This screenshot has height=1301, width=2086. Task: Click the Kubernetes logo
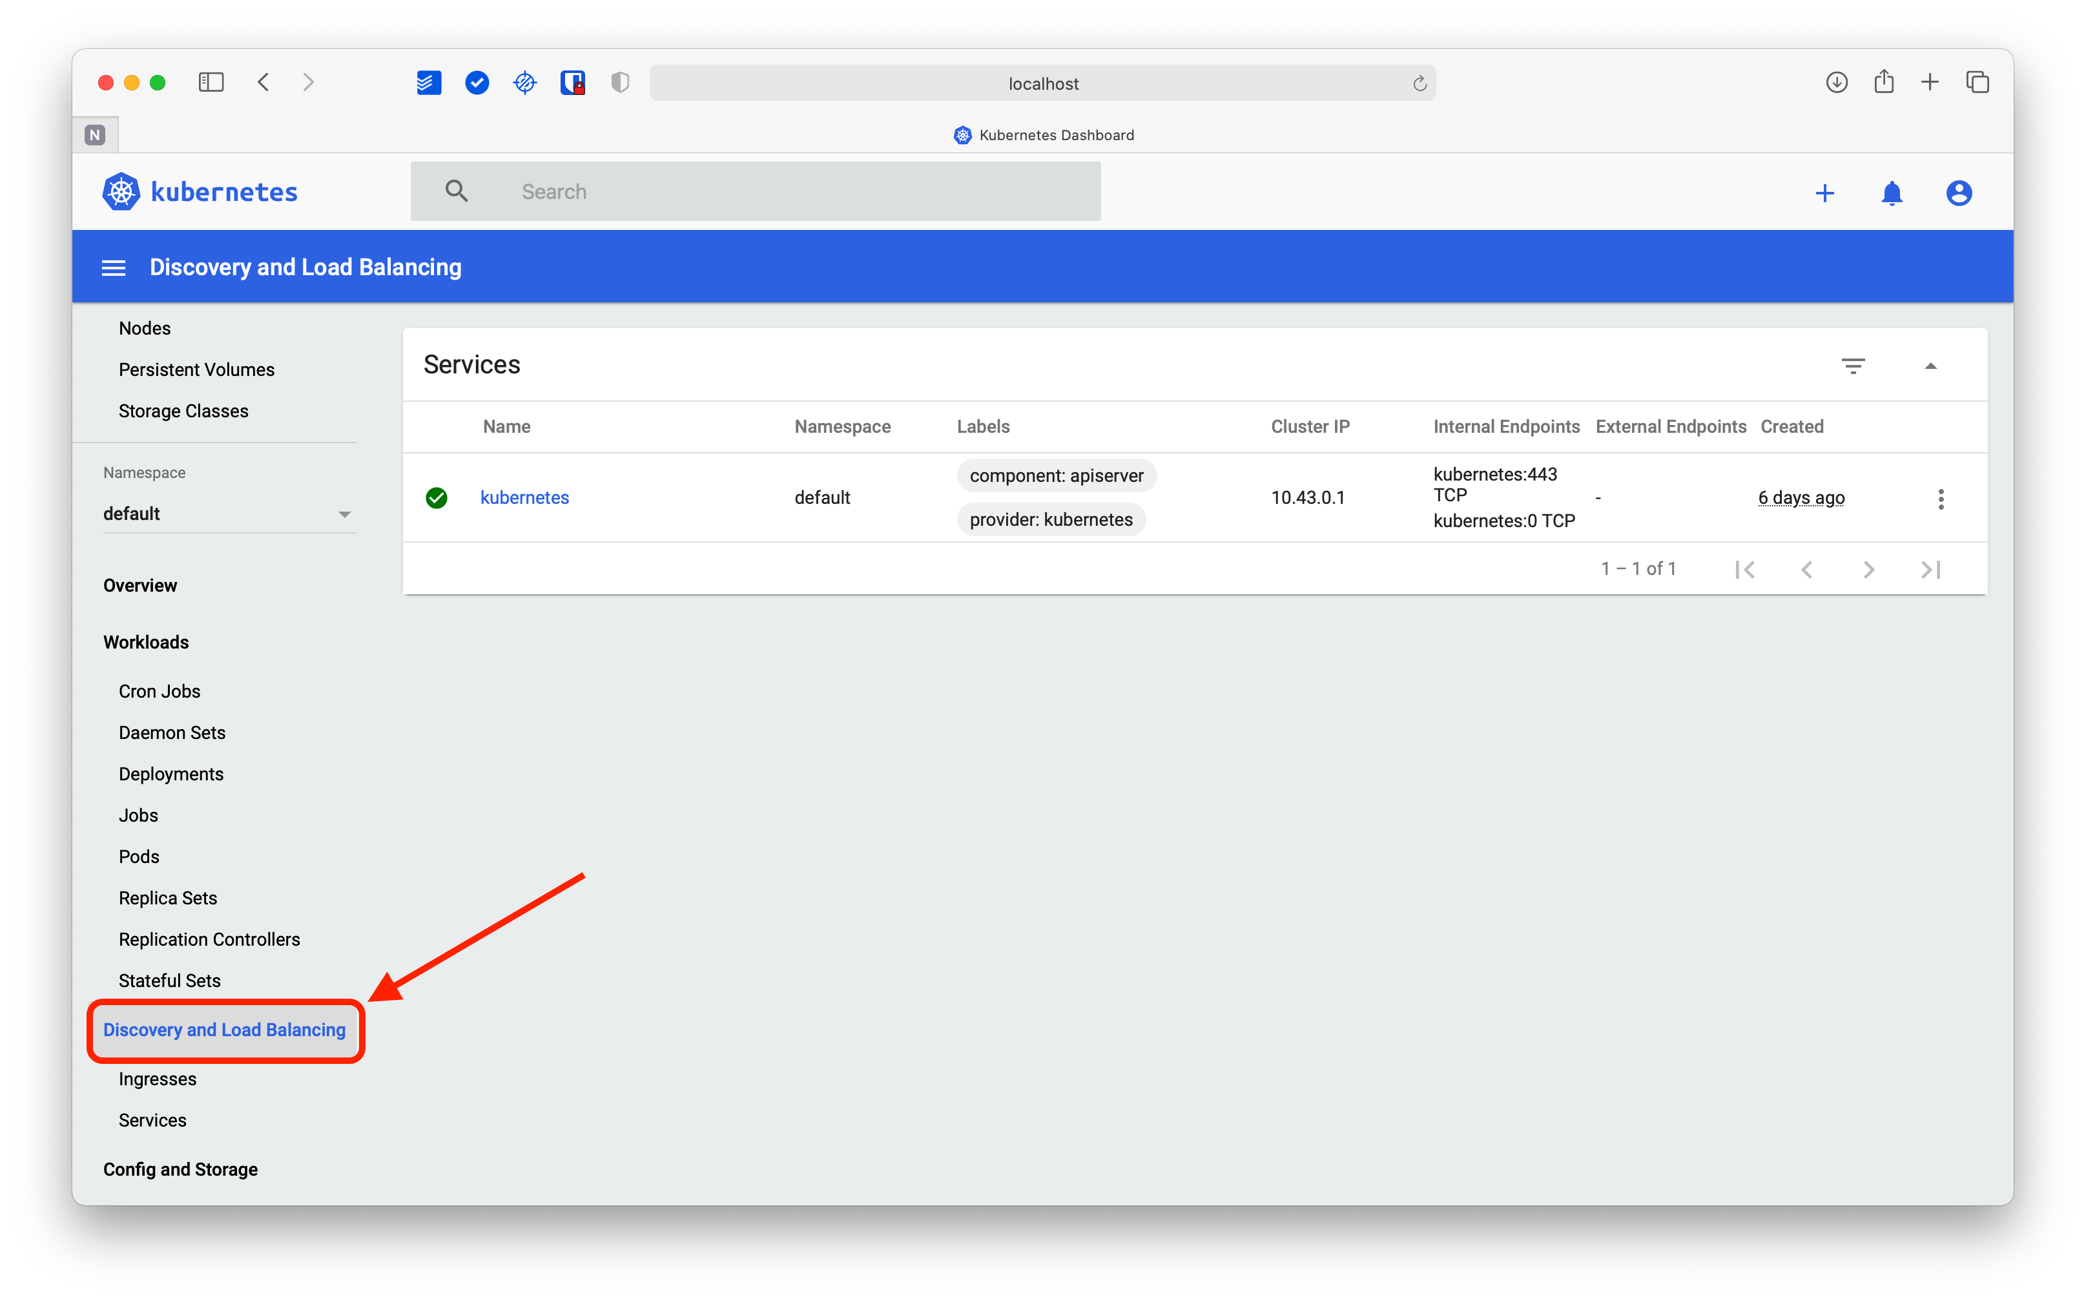(x=200, y=192)
